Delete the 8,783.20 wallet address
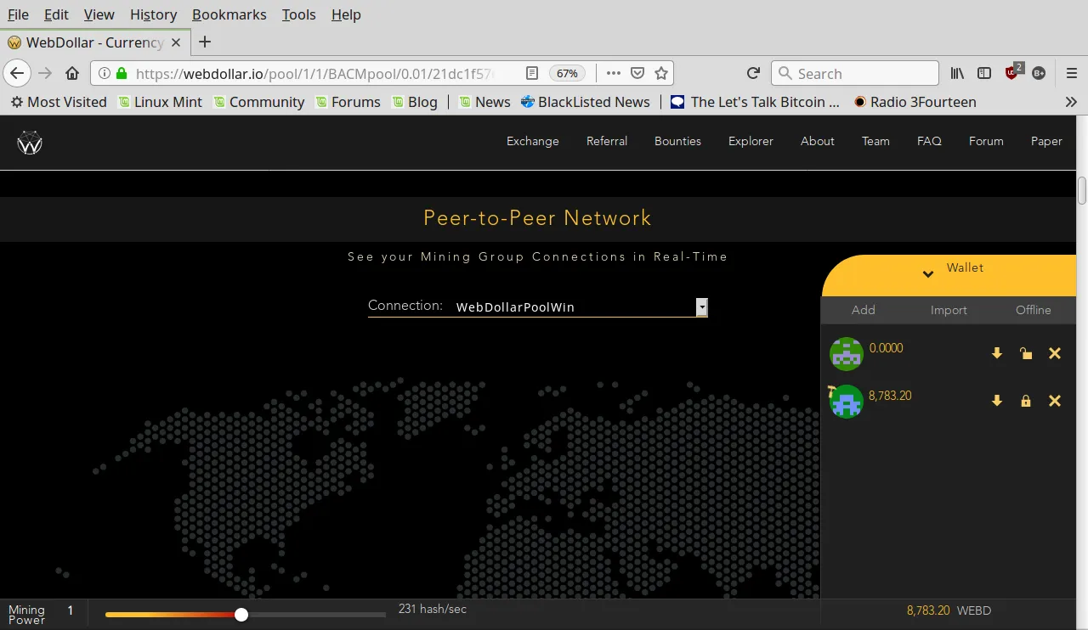The image size is (1088, 630). [1055, 401]
